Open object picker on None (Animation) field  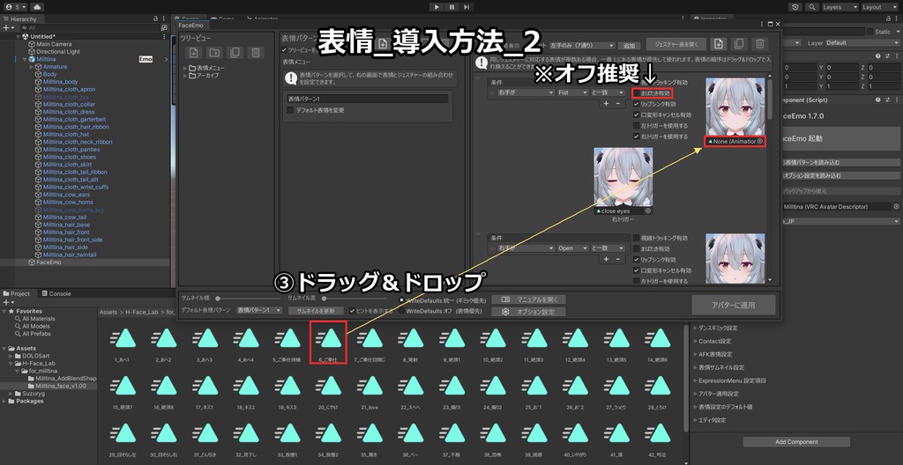(x=759, y=142)
